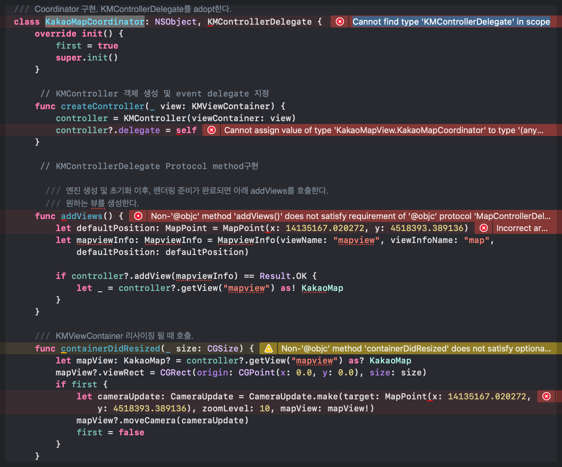Click comment line '원하는 뷰를 생성한다.'
The width and height of the screenshot is (562, 467).
tap(92, 203)
